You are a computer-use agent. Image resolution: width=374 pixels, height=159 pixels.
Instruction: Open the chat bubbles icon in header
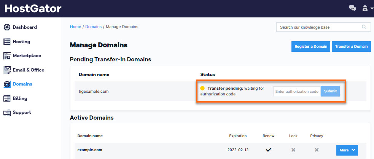(x=352, y=8)
